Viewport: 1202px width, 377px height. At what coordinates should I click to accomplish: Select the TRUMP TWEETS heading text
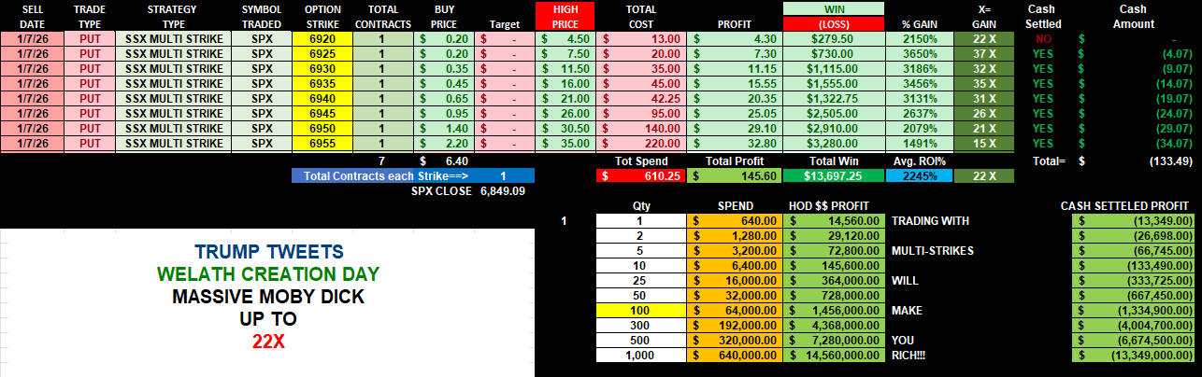[269, 252]
